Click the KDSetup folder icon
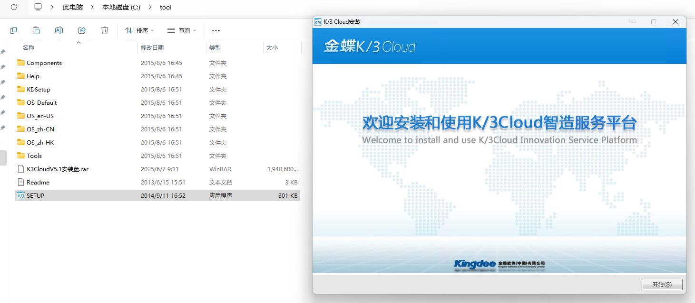The width and height of the screenshot is (695, 303). [x=20, y=89]
